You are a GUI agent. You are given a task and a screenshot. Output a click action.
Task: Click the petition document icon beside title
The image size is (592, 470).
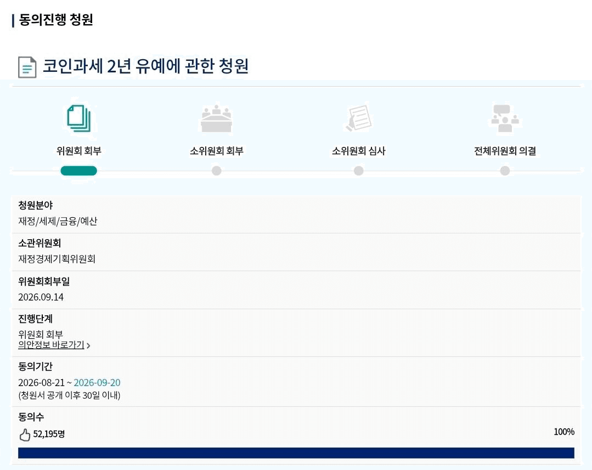pyautogui.click(x=27, y=67)
